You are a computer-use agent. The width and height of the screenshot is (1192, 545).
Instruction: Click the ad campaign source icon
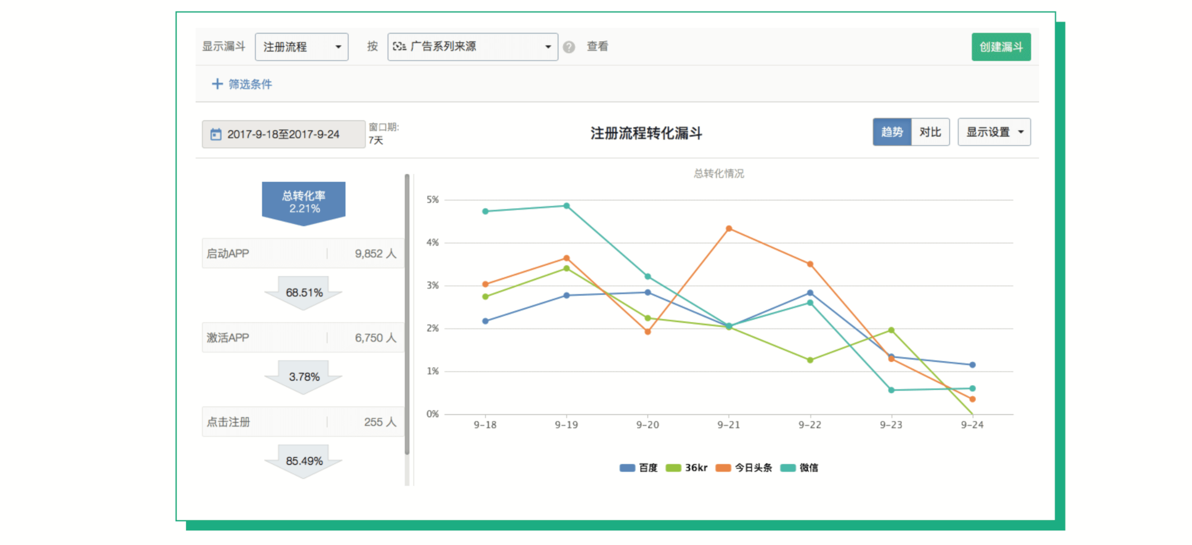(x=399, y=46)
